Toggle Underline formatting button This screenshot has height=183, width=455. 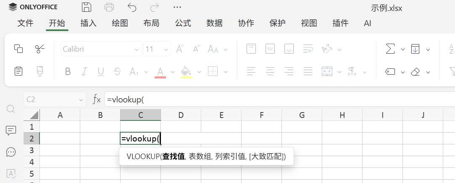point(101,72)
